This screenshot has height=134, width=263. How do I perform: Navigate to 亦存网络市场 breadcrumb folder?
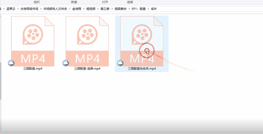pos(29,9)
